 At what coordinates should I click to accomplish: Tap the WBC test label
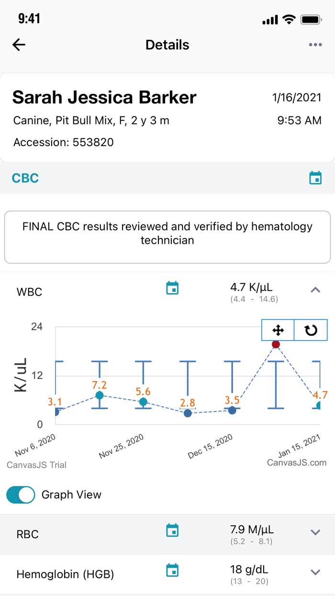click(x=29, y=292)
